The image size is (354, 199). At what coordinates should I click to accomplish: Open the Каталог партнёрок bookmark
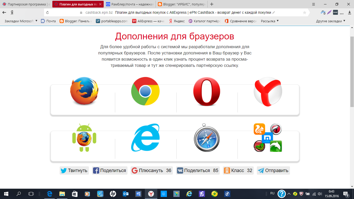click(205, 21)
